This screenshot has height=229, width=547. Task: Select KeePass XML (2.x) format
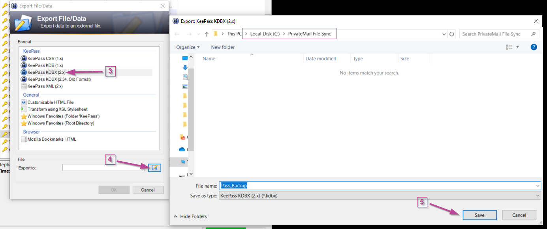pyautogui.click(x=45, y=86)
